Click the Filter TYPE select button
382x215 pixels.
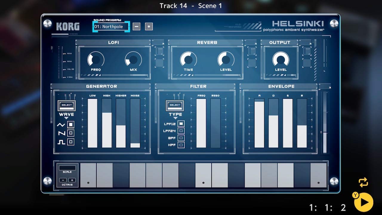175,105
